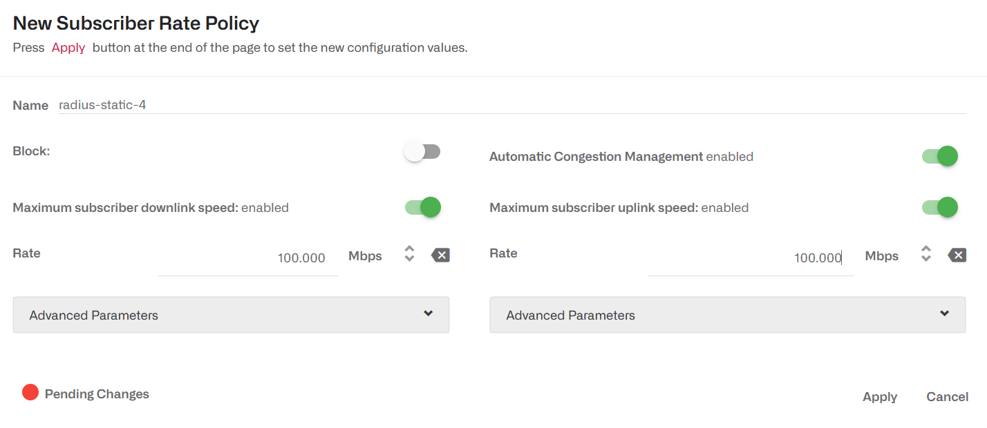Decrease uplink rate with down arrow
This screenshot has height=428, width=987.
[x=926, y=260]
